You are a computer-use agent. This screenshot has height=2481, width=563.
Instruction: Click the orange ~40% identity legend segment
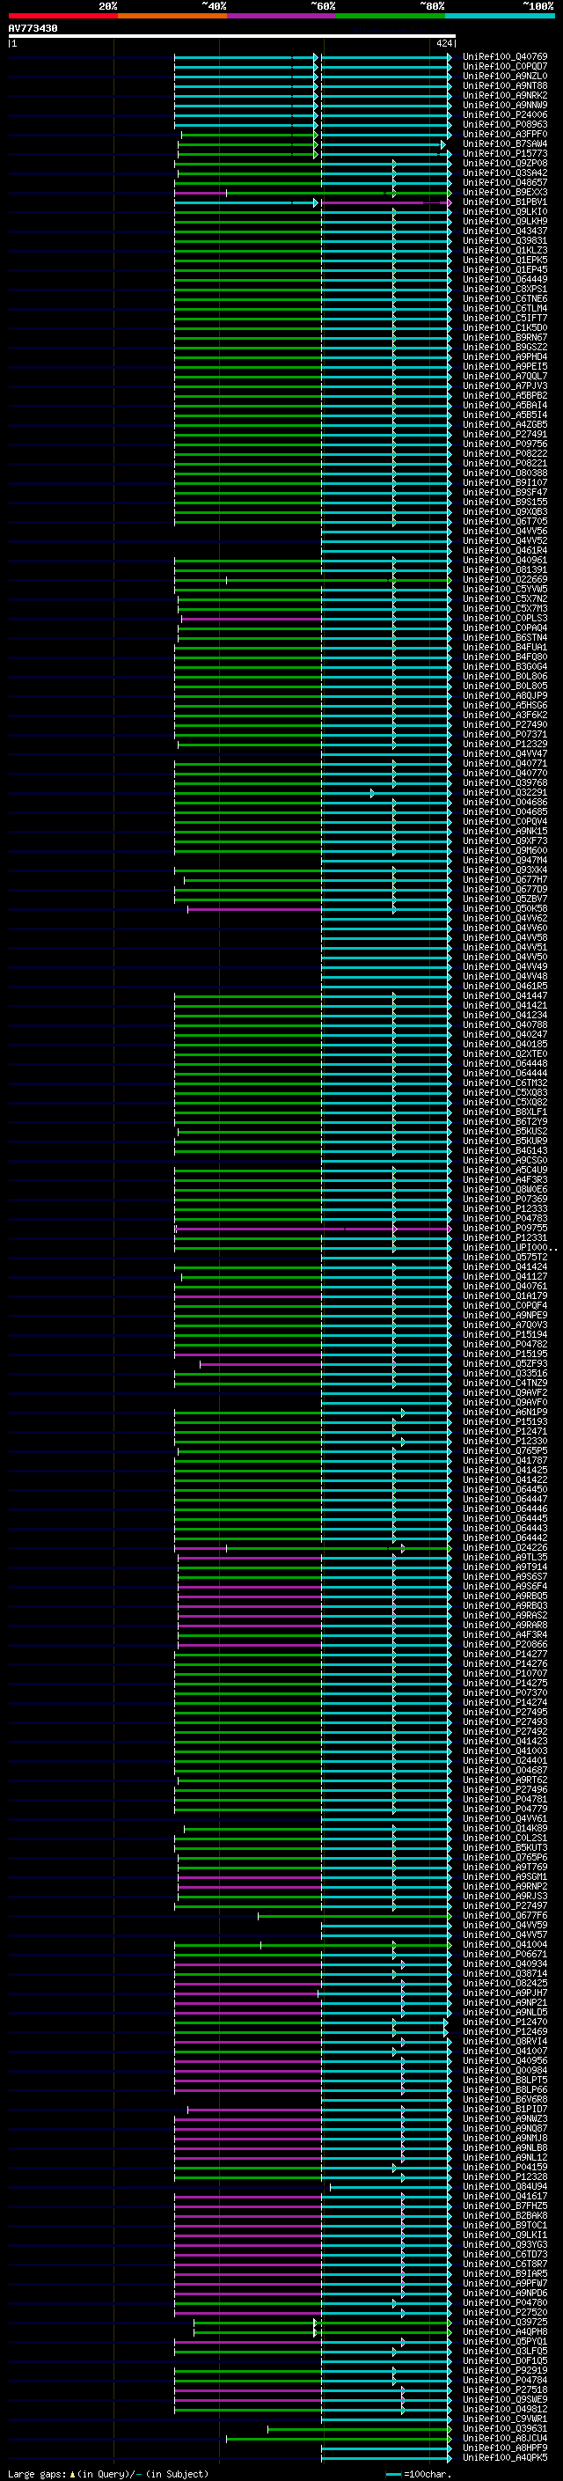tap(172, 16)
